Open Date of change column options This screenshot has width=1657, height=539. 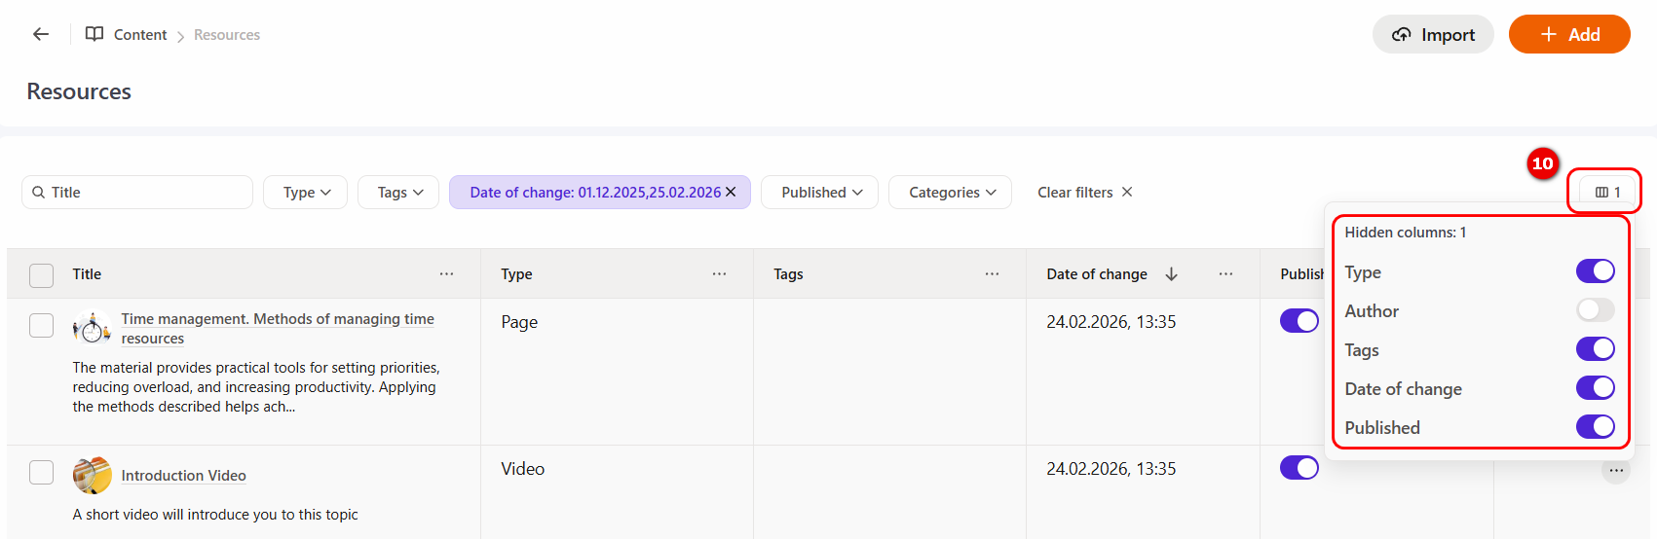pyautogui.click(x=1225, y=274)
